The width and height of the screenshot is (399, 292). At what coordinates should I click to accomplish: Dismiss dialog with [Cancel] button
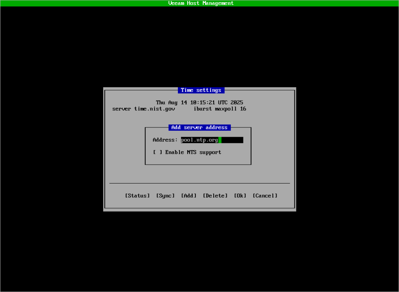coord(265,196)
